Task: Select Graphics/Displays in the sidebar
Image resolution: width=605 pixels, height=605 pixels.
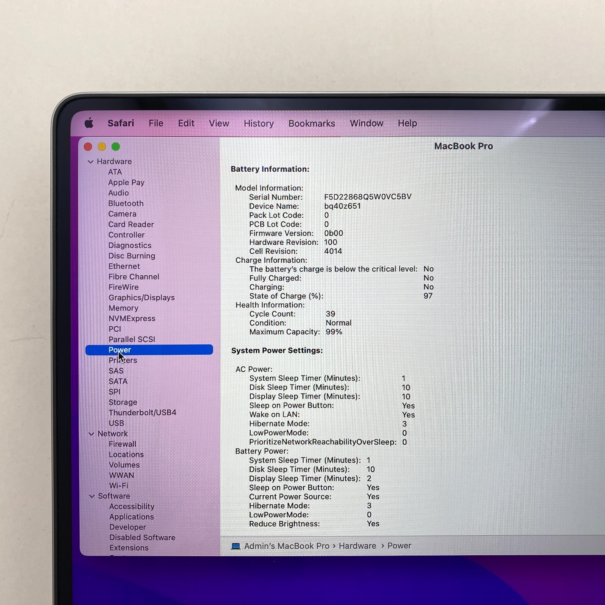Action: tap(141, 298)
